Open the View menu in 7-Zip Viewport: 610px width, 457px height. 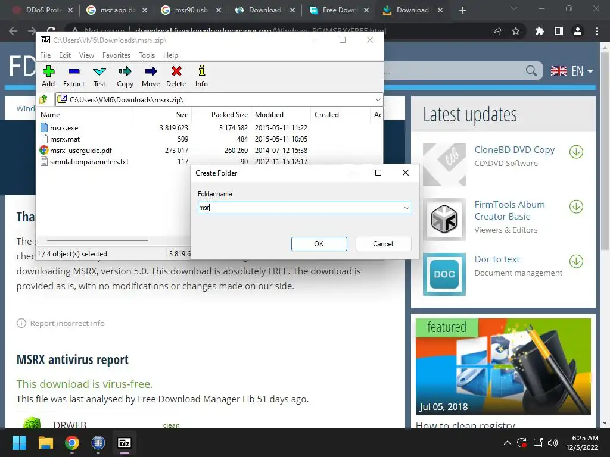coord(86,55)
